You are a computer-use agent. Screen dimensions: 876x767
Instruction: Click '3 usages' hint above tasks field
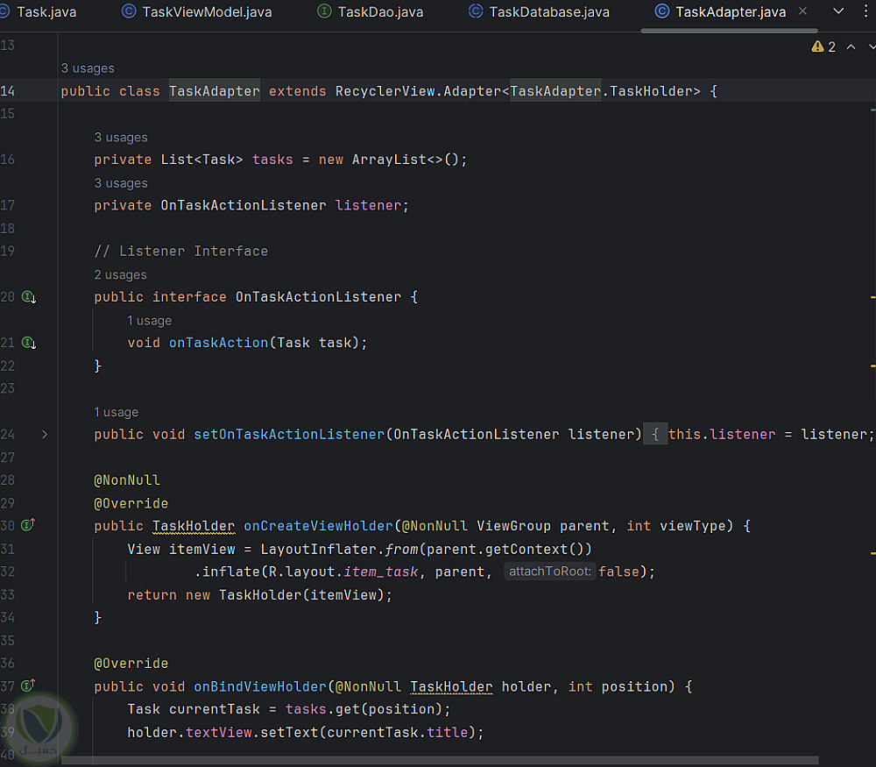tap(121, 138)
